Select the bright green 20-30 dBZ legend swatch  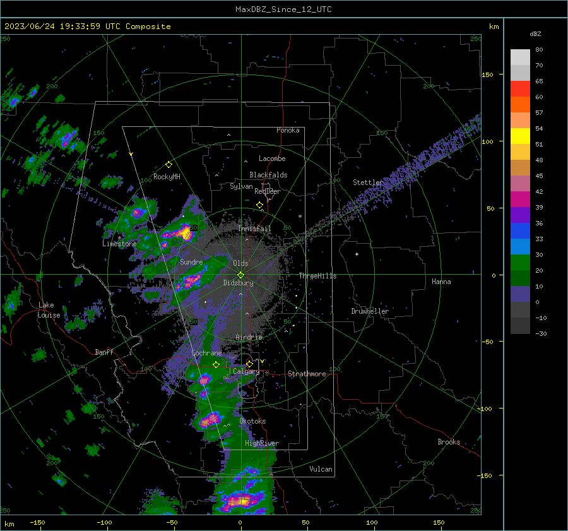[520, 263]
